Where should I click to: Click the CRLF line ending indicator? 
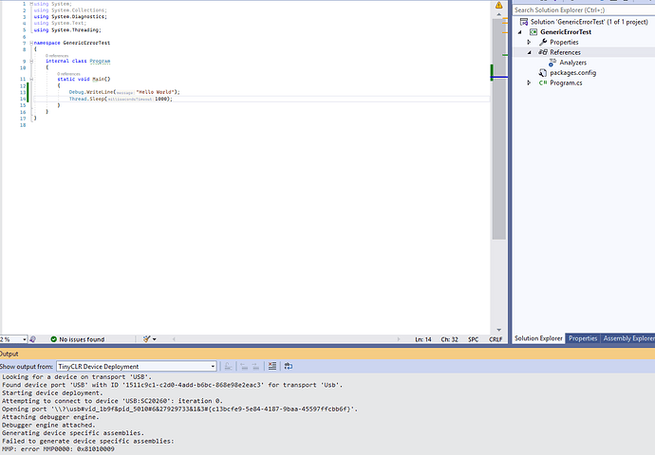(x=496, y=339)
